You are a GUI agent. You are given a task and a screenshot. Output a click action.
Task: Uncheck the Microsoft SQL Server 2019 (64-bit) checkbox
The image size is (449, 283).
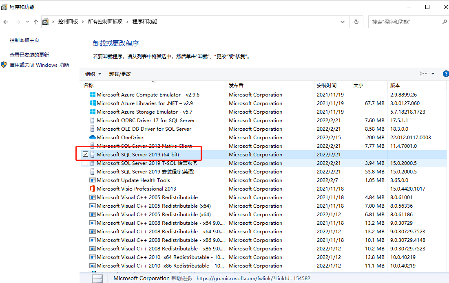[x=85, y=154]
